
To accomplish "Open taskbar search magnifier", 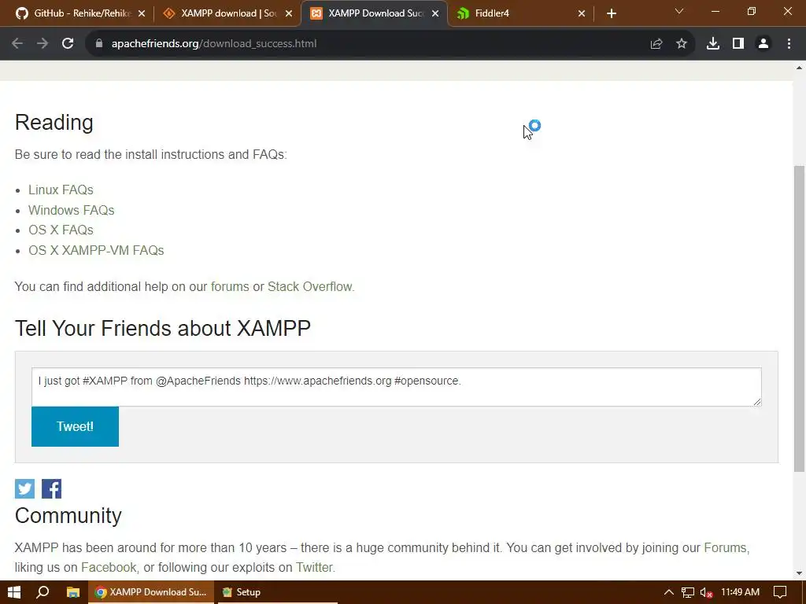I will pos(43,592).
